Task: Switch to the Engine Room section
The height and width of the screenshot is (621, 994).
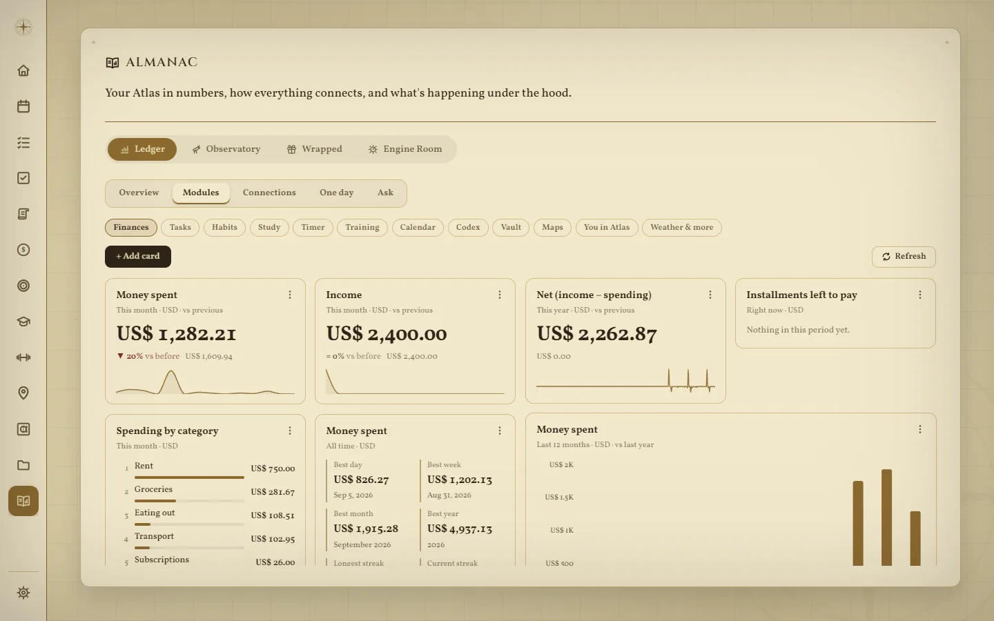Action: pyautogui.click(x=405, y=149)
